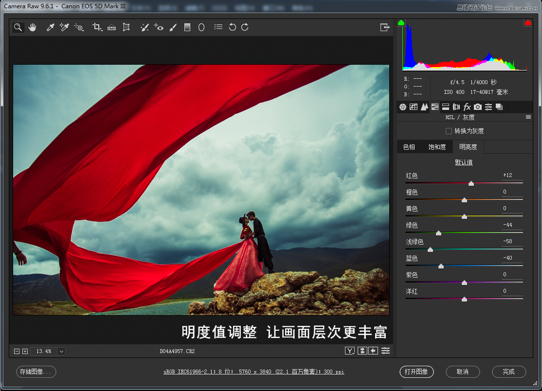Open workflow options link sRGB IEC61966-2.1
The image size is (542, 391).
[x=253, y=372]
